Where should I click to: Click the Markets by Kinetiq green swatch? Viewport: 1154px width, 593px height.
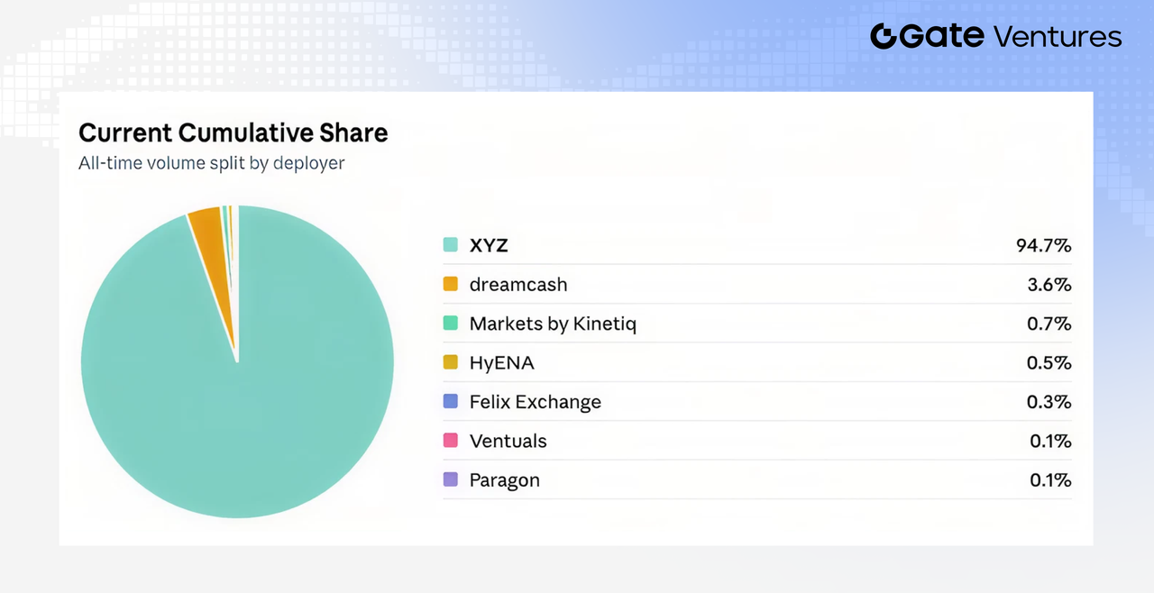pos(451,324)
